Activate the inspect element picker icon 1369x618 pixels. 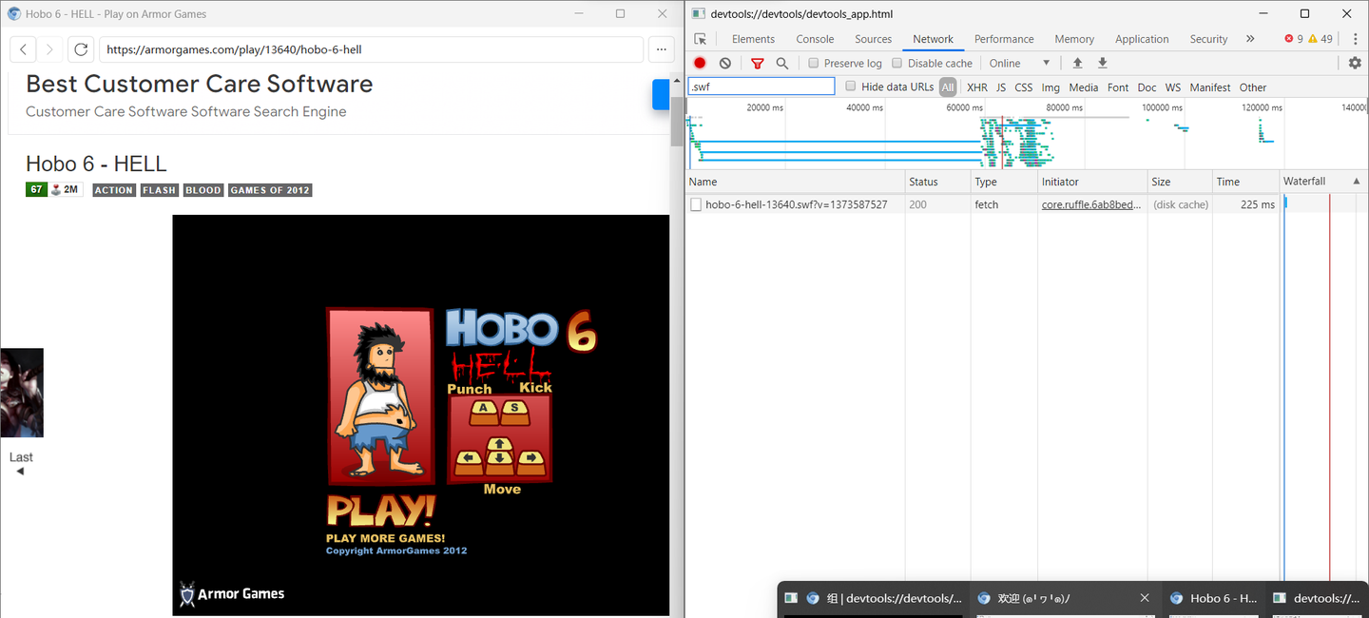(701, 39)
